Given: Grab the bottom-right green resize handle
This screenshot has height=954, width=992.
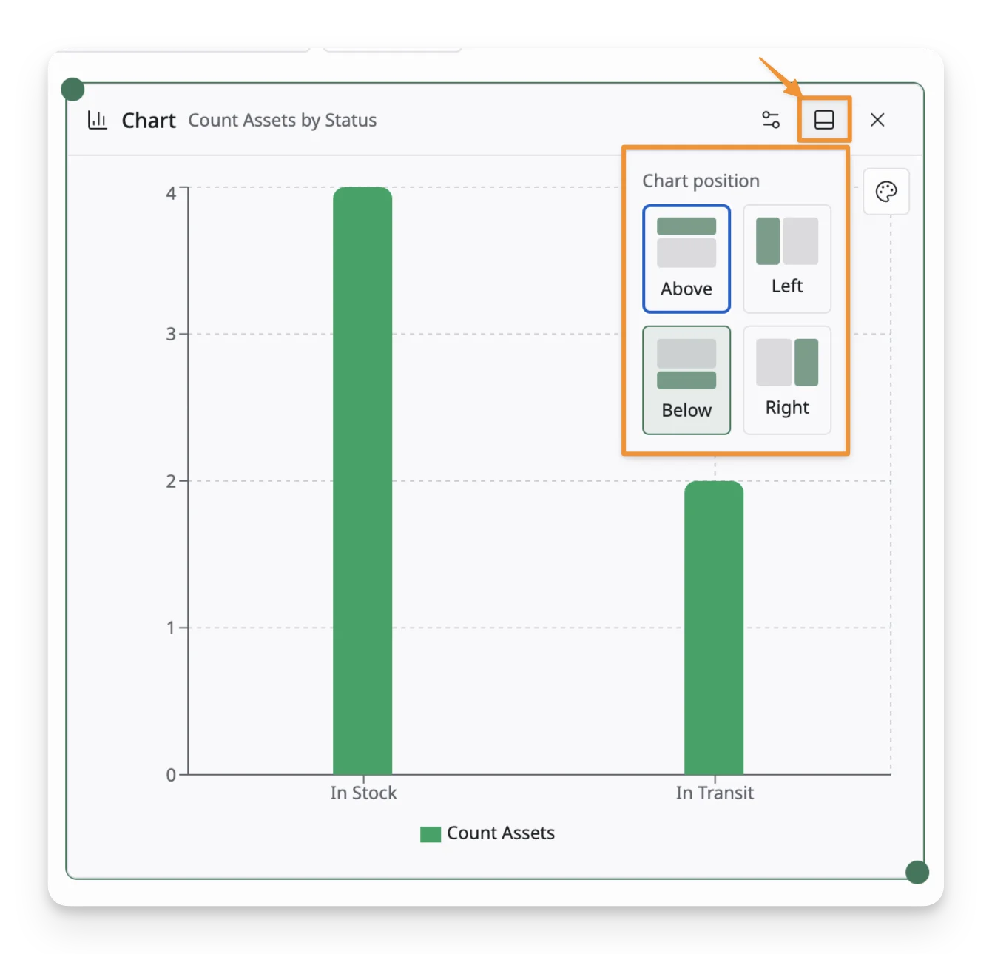Looking at the screenshot, I should (x=917, y=872).
